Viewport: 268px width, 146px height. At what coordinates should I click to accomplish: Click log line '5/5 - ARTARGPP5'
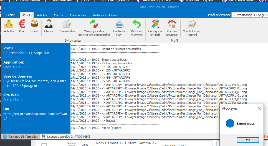click(x=100, y=81)
